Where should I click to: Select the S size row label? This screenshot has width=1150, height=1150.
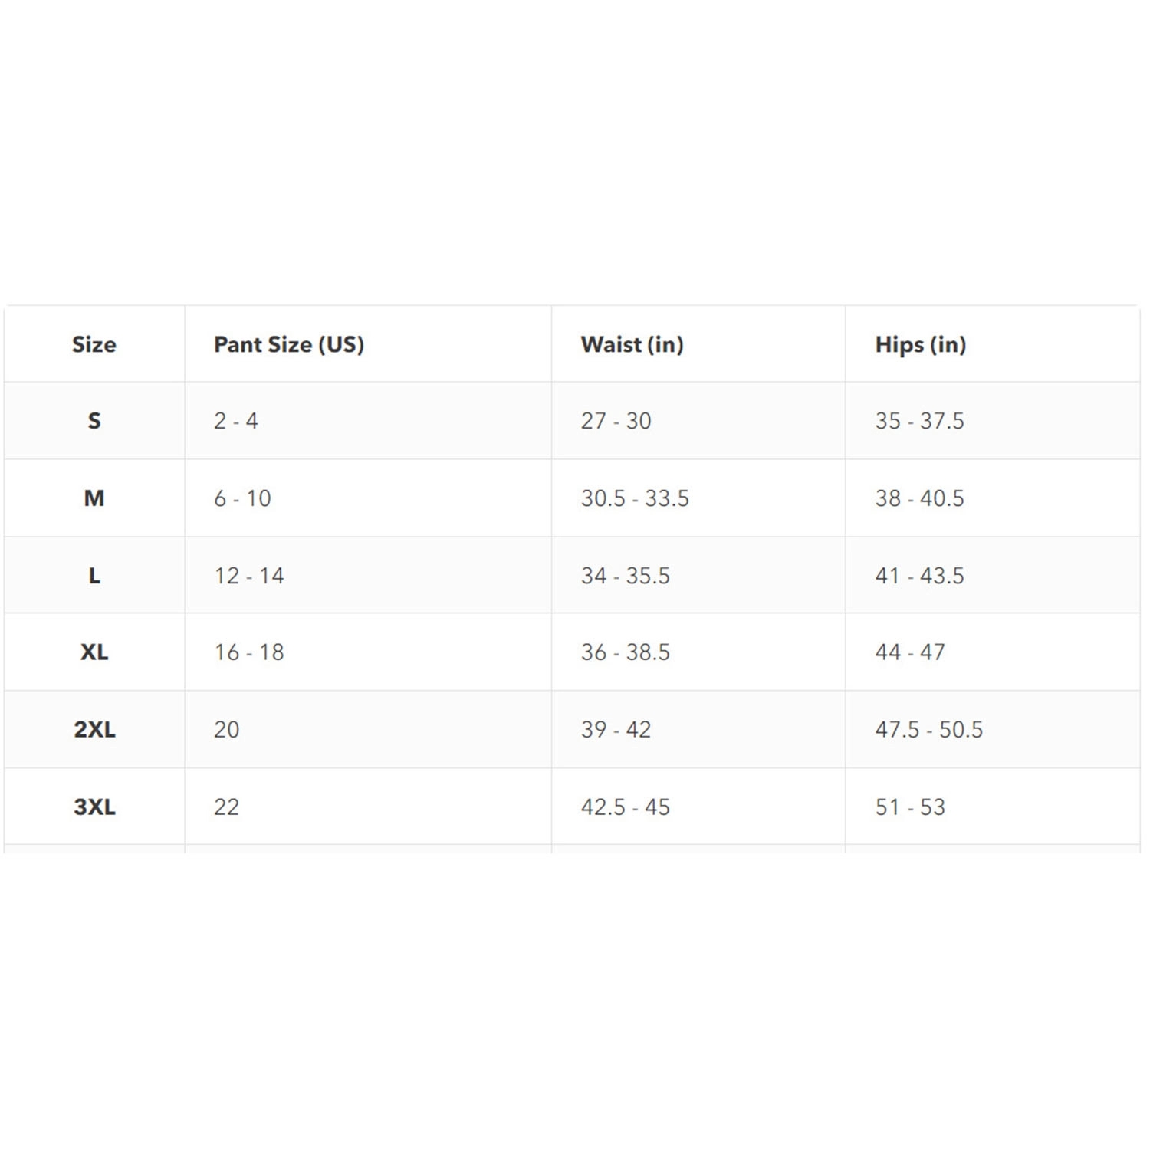click(94, 421)
